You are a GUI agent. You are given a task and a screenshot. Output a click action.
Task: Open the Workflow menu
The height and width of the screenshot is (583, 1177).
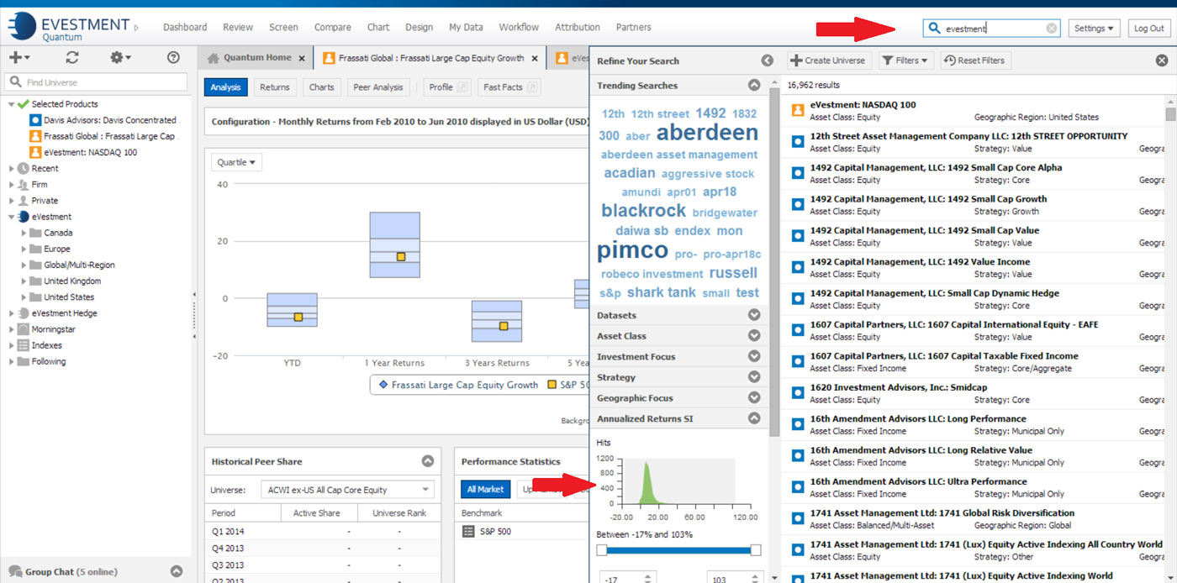click(519, 28)
